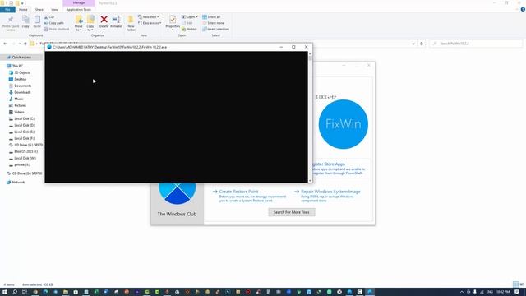The width and height of the screenshot is (526, 296).
Task: Click the taskbar search icon
Action: [x=15, y=292]
